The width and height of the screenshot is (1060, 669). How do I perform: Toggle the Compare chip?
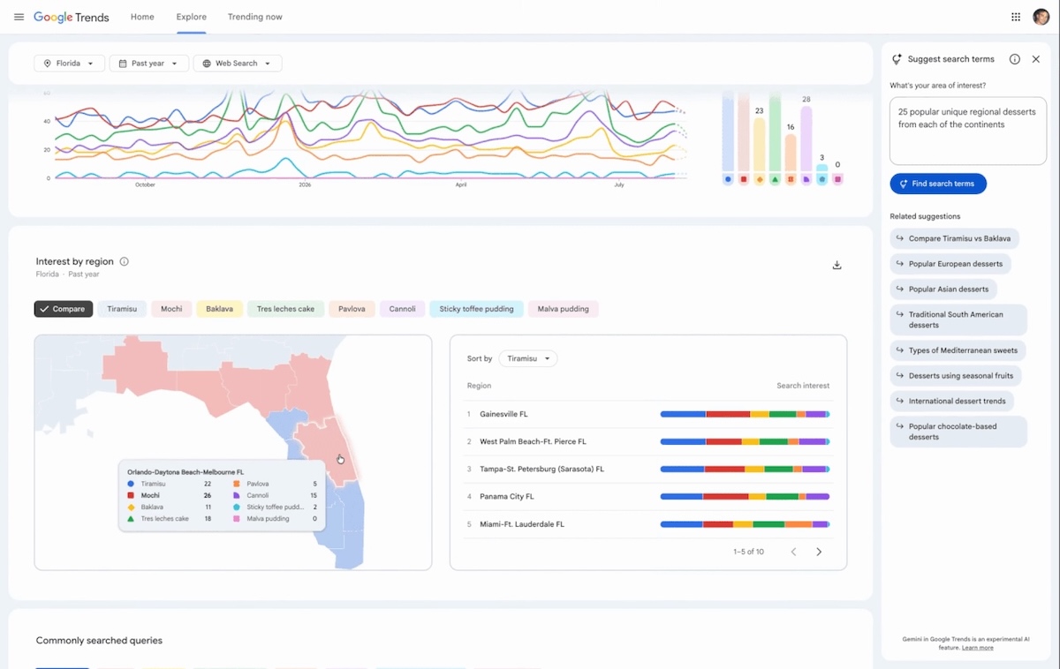(x=64, y=309)
